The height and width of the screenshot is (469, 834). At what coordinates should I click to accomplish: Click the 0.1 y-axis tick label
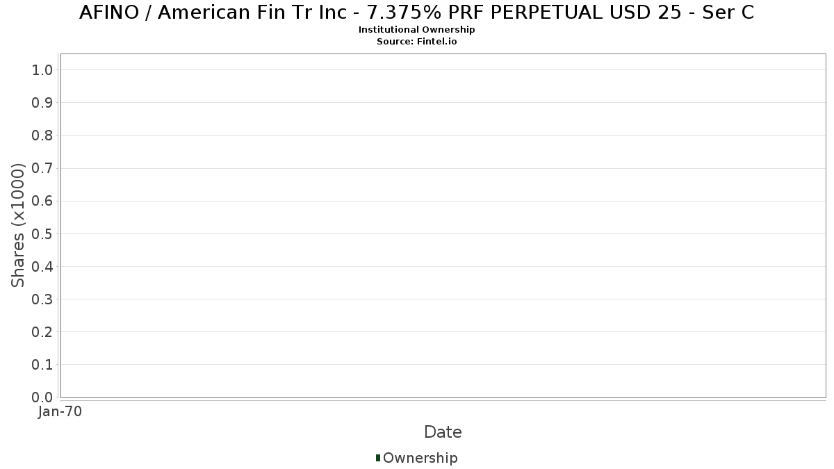(x=42, y=365)
